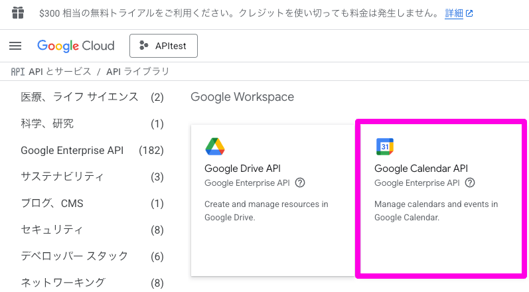Viewport: 529px width, 292px height.
Task: Filter by Google Enterprise API category
Action: pyautogui.click(x=92, y=151)
